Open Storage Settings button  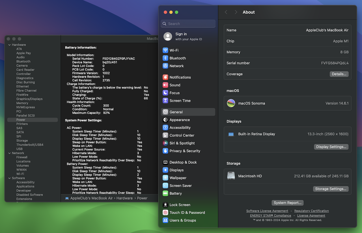pos(331,189)
